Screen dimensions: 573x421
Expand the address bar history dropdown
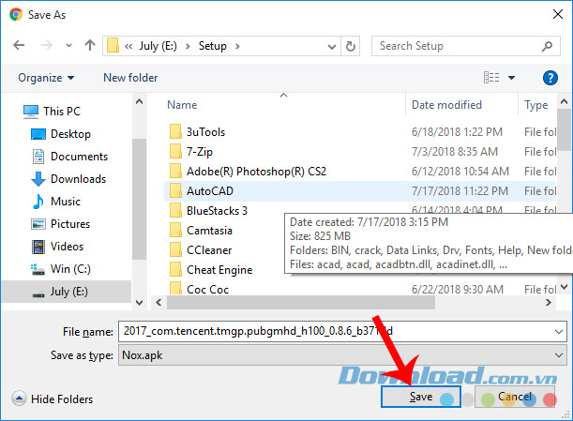(x=332, y=46)
